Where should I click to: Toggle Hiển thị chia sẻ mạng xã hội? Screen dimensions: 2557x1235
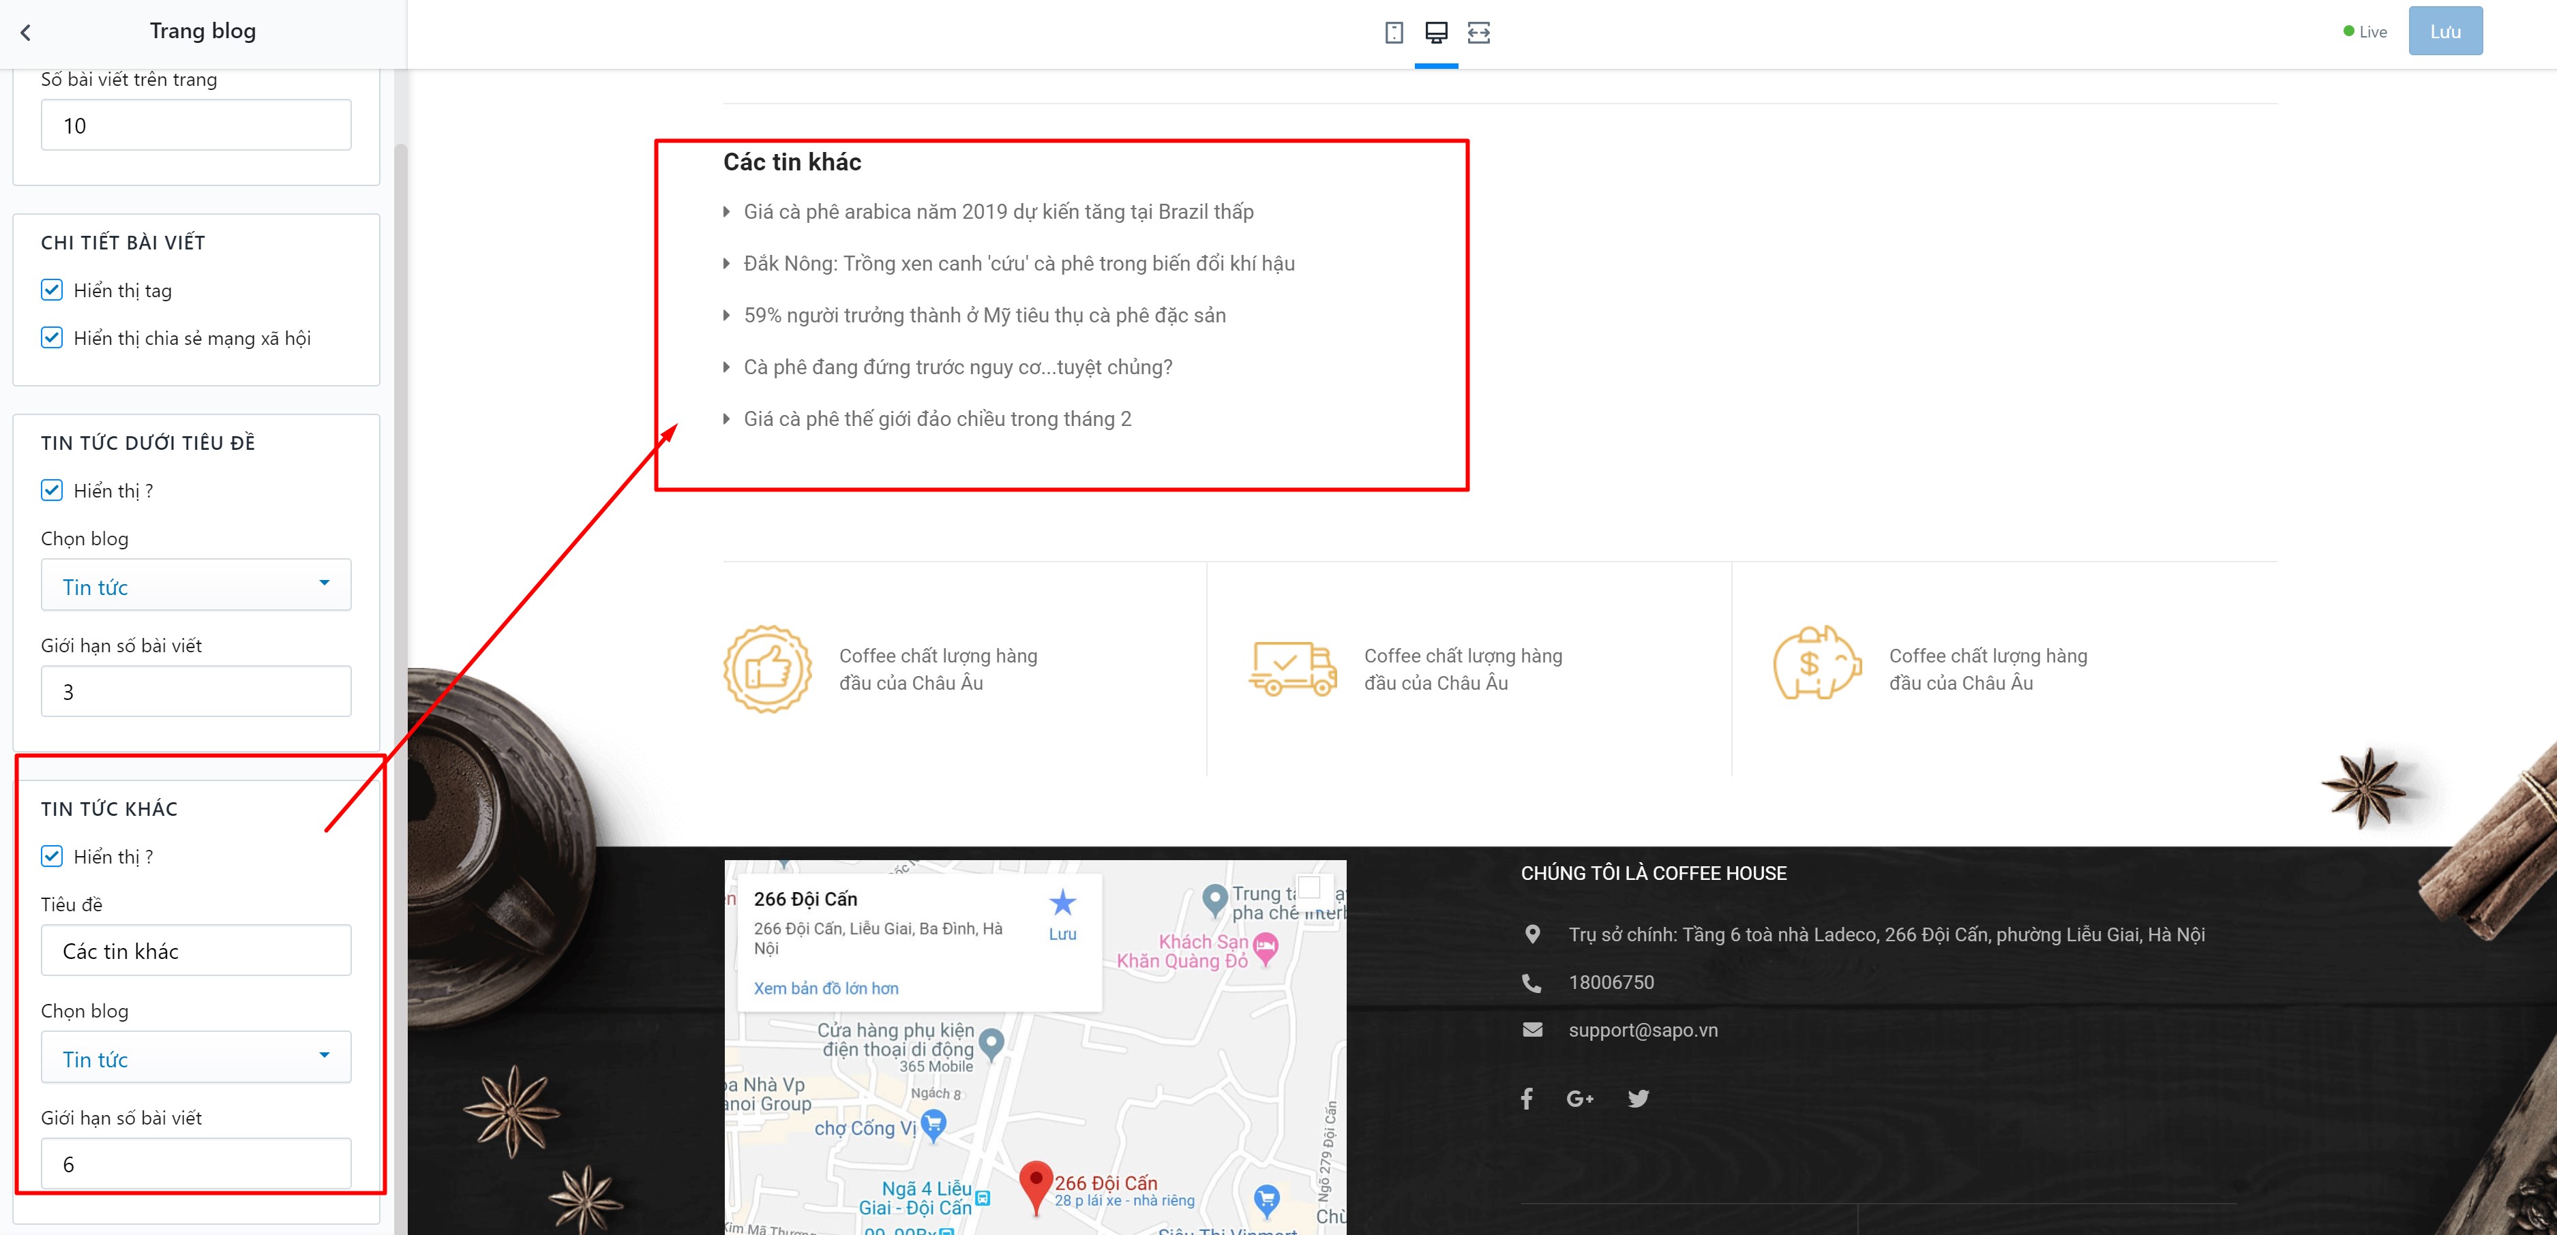click(52, 338)
